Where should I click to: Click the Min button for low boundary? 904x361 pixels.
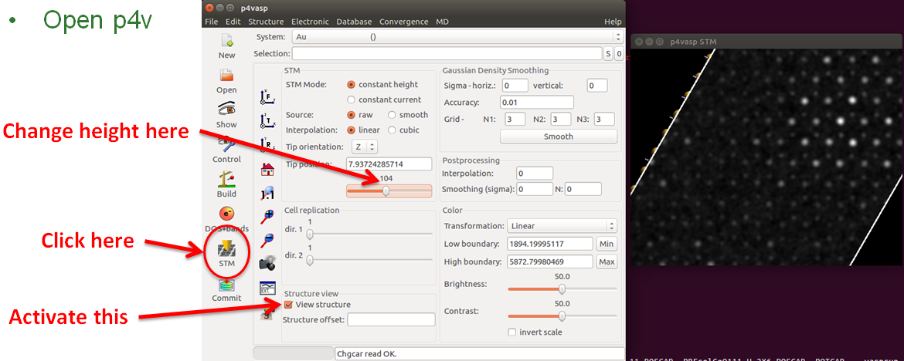(607, 244)
